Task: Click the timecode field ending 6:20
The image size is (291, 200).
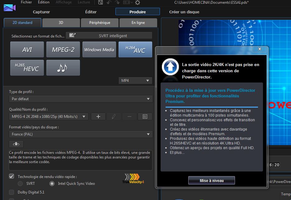Action: 274,165
